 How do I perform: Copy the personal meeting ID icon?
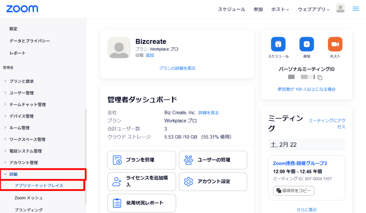point(320,78)
